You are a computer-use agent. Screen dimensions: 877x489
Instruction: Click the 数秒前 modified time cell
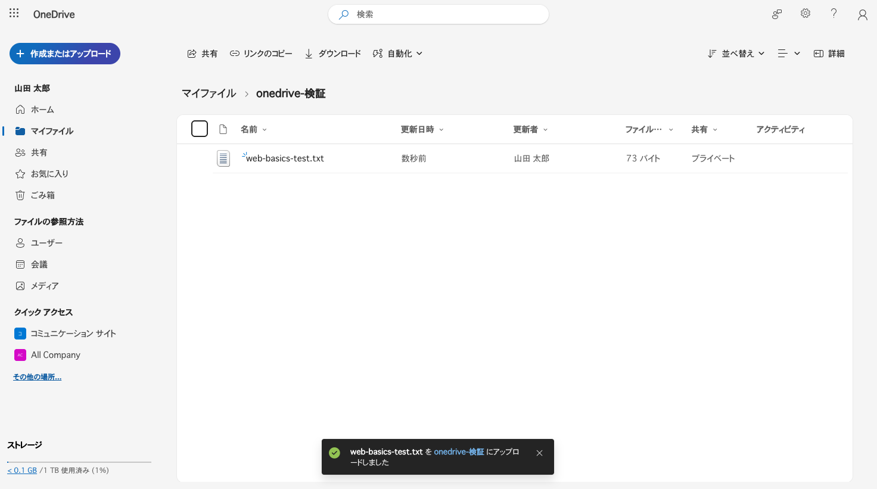tap(413, 158)
